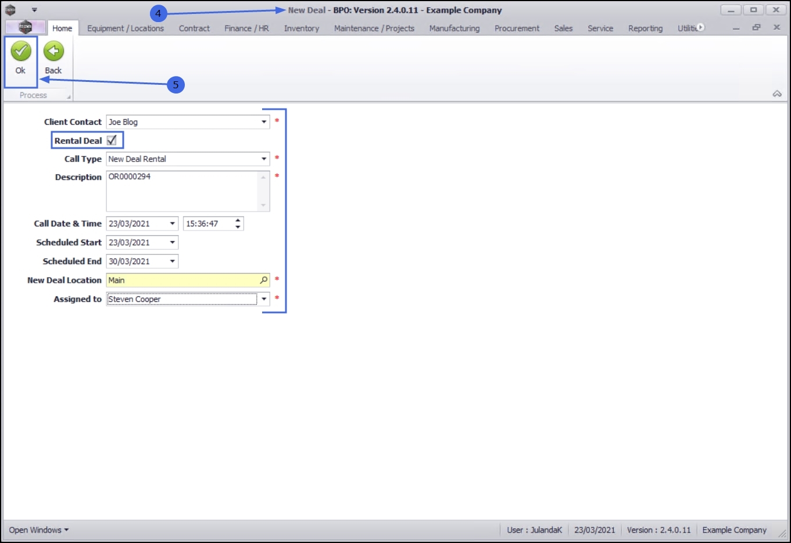Screen dimensions: 791x543
Task: Click the Description scrollbar down arrow
Action: (264, 206)
